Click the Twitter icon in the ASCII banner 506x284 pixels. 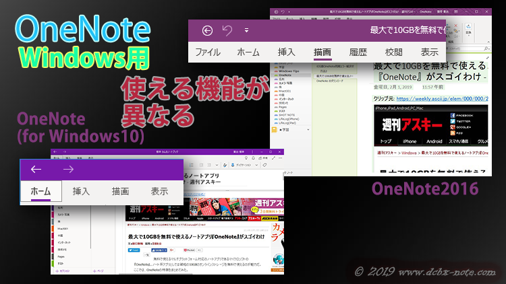[453, 121]
